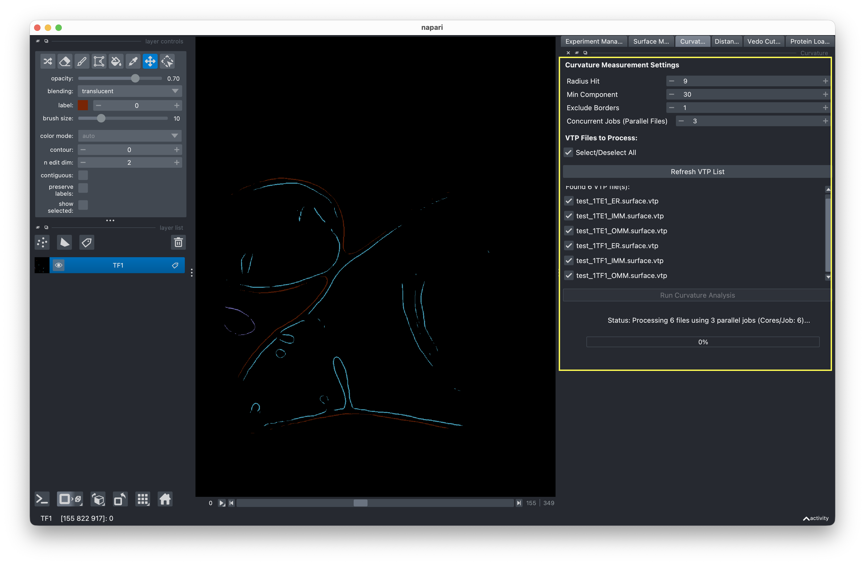Open the Protein Loa... tab
The image size is (865, 565).
click(810, 42)
